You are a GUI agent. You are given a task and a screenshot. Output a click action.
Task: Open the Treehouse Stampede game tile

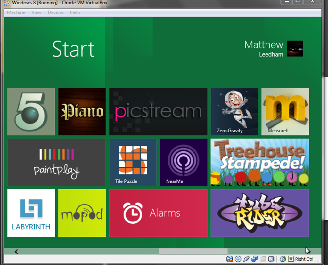(260, 162)
